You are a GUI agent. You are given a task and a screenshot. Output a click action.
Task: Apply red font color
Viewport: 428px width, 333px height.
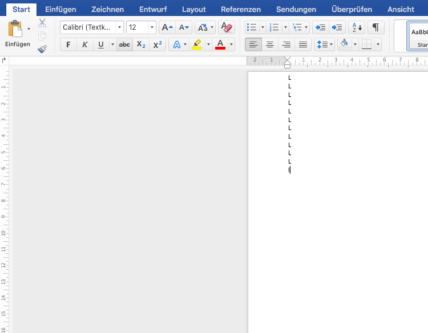tap(220, 44)
